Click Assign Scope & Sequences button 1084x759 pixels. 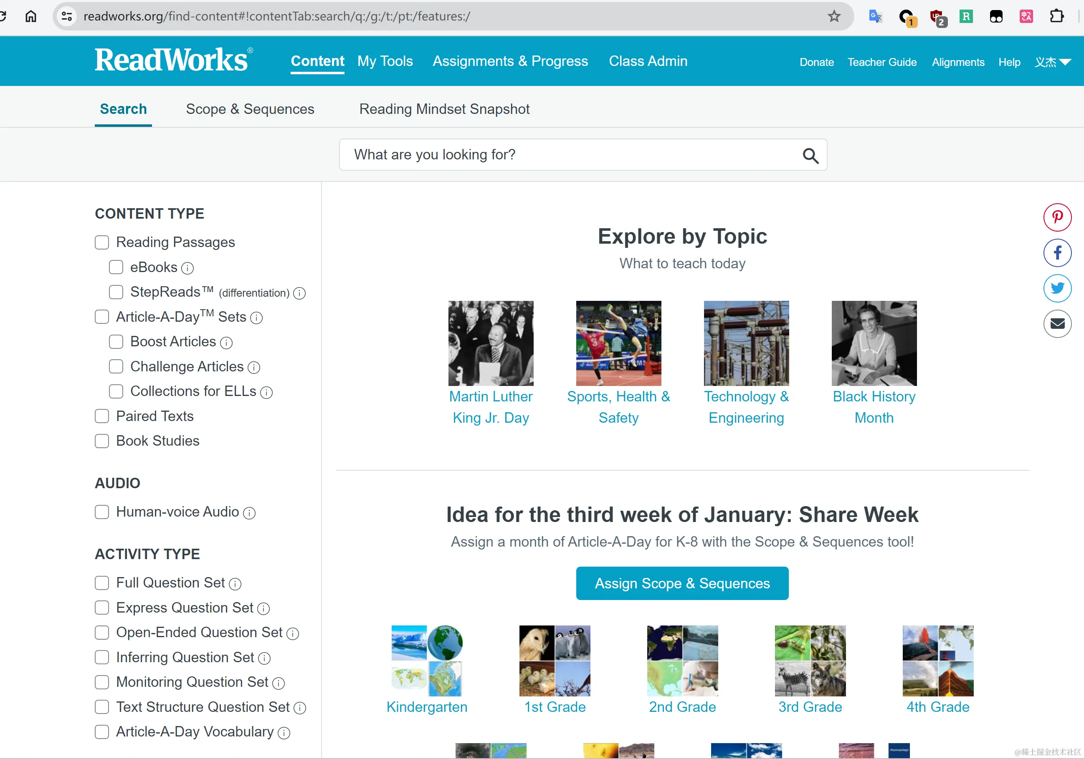(682, 583)
